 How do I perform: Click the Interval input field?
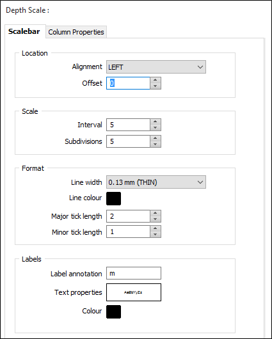coord(128,125)
